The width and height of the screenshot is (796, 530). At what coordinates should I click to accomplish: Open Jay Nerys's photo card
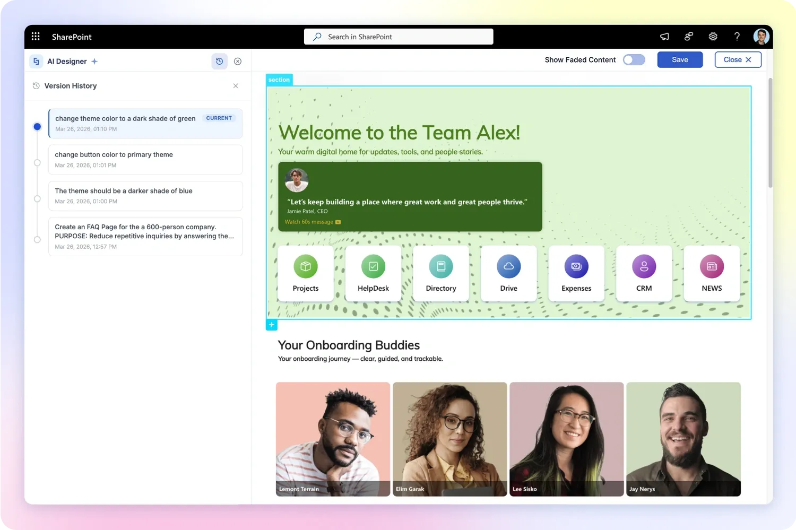683,439
